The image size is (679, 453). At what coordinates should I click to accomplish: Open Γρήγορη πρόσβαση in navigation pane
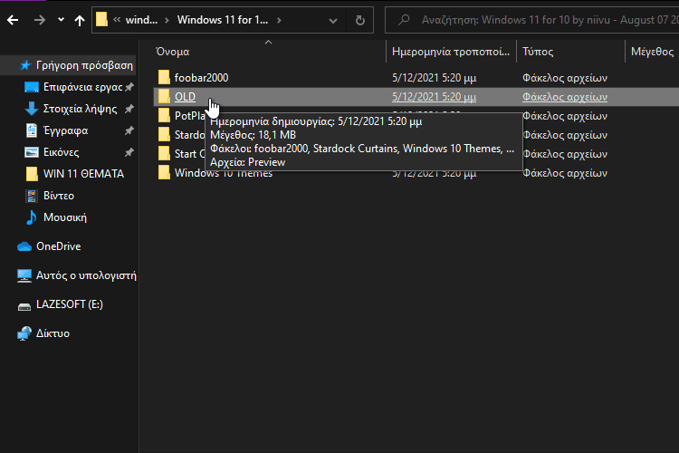click(84, 65)
